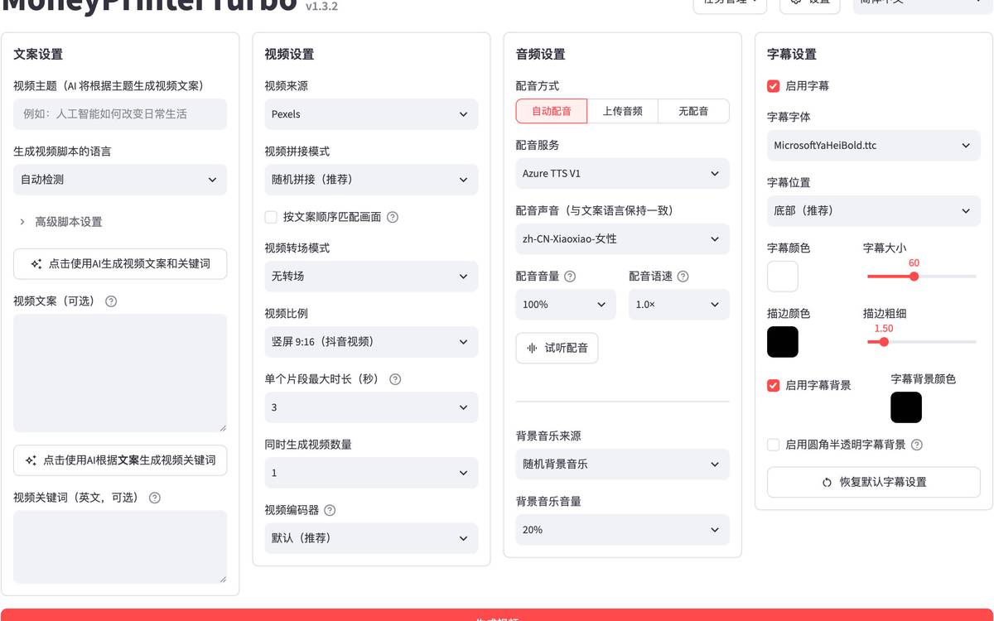
Task: Expand the 配音声音 voice dropdown
Action: 623,238
